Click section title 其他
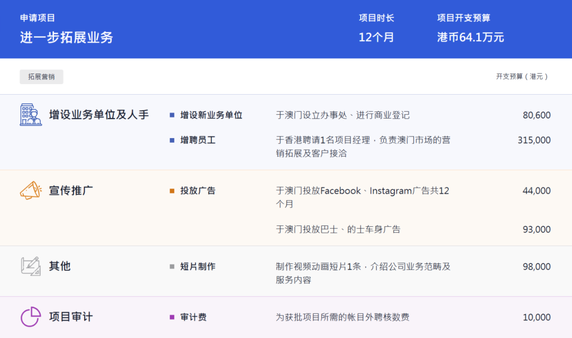 pos(60,266)
